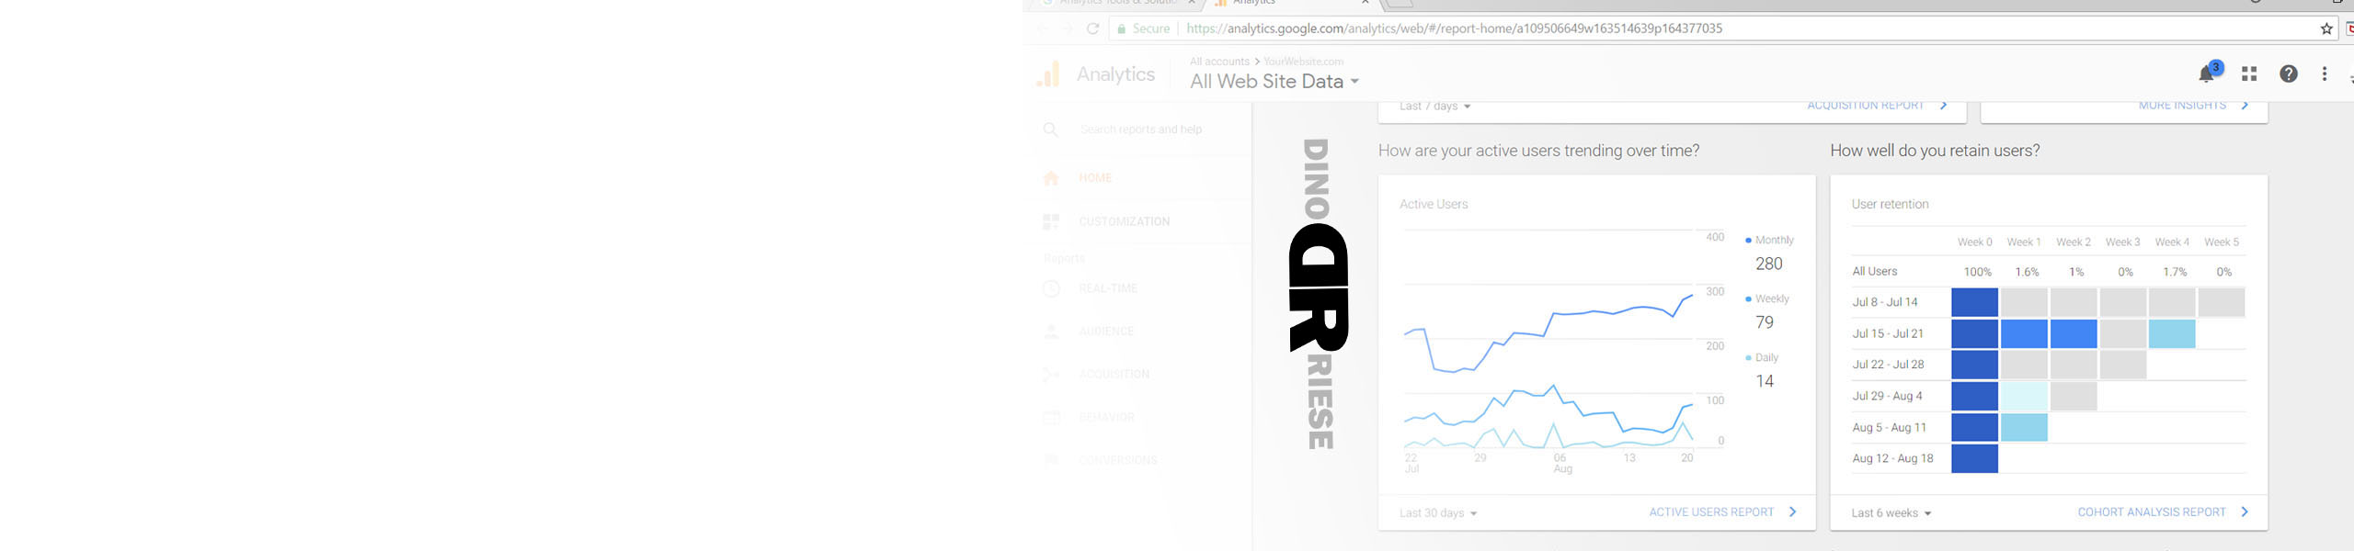Open the notifications bell
2354x551 pixels.
pos(2206,74)
